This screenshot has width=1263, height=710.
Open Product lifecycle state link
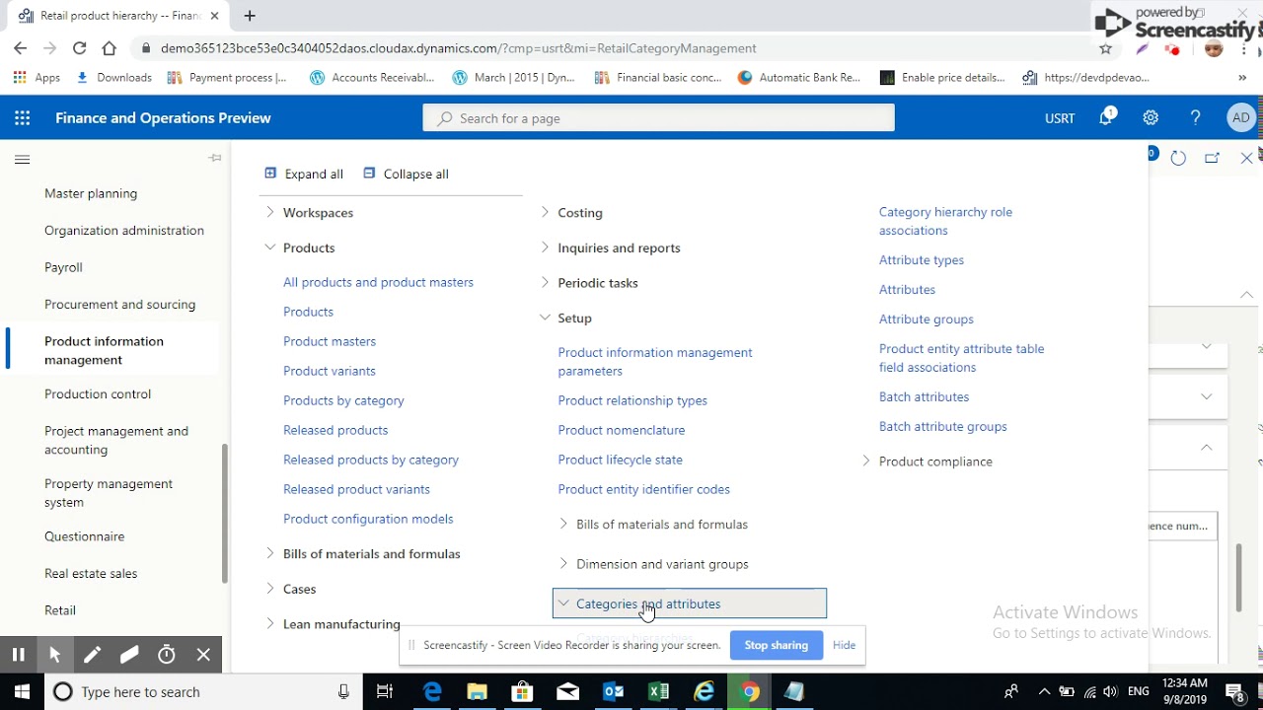tap(620, 460)
